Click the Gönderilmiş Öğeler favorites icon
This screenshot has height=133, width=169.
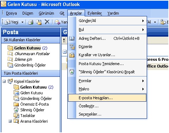10,65
